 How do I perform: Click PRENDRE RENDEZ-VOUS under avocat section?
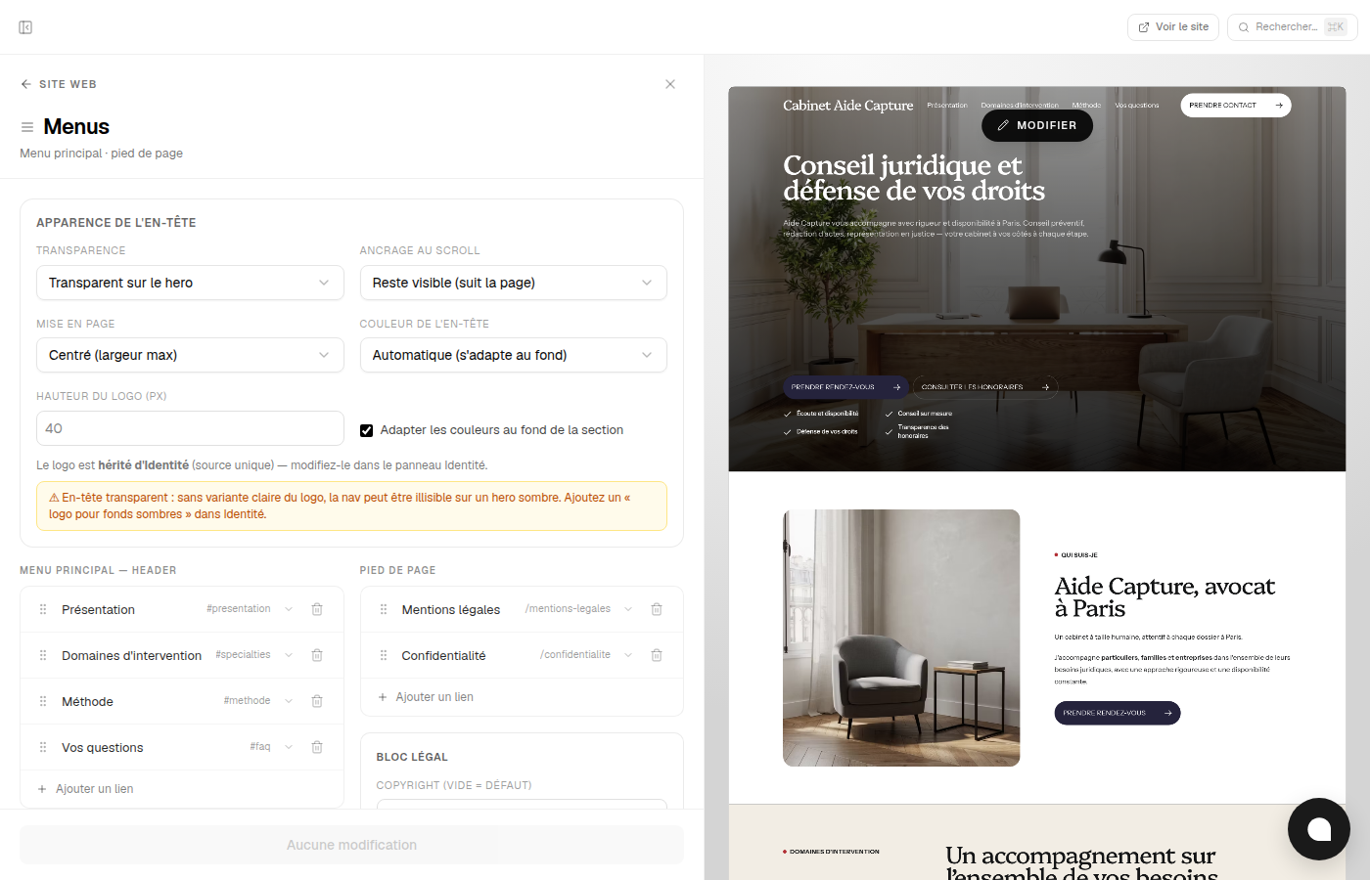(1118, 713)
